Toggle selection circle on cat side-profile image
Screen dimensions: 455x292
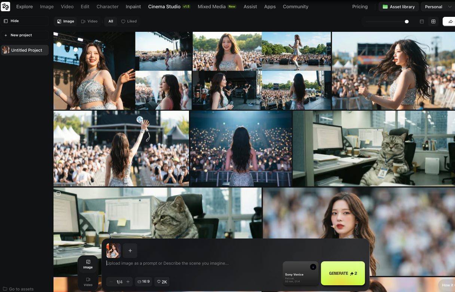[x=58, y=194]
